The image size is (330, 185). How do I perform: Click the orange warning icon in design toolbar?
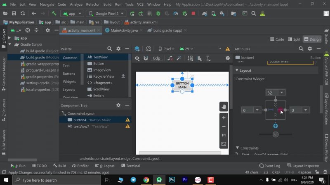pyautogui.click(x=227, y=49)
